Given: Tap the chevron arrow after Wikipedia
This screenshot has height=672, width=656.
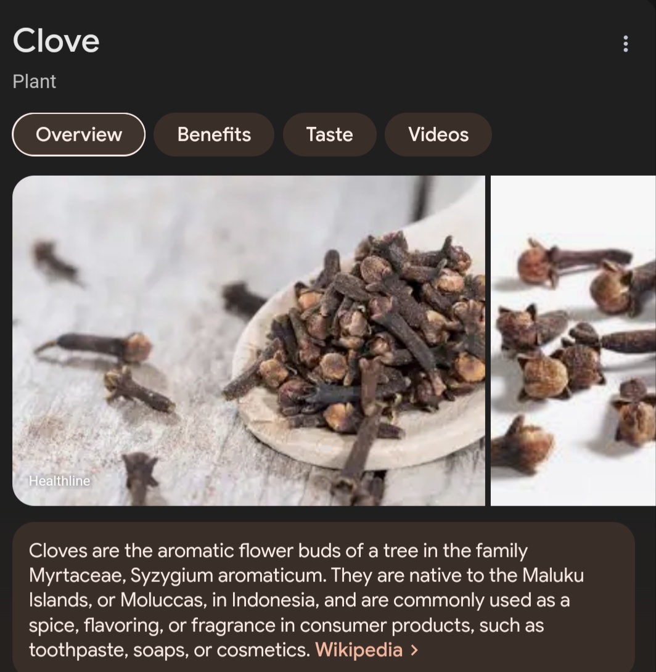Looking at the screenshot, I should pyautogui.click(x=414, y=650).
